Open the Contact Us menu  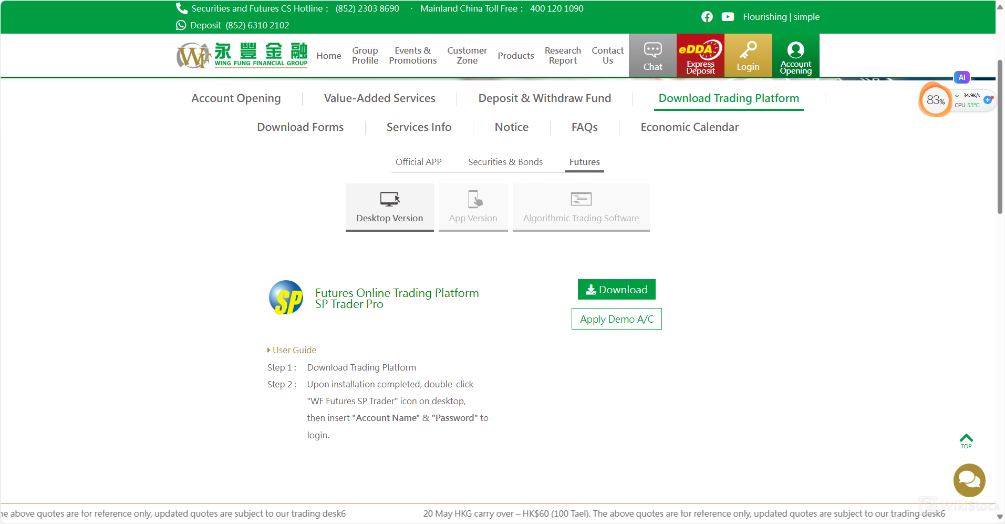(x=608, y=55)
